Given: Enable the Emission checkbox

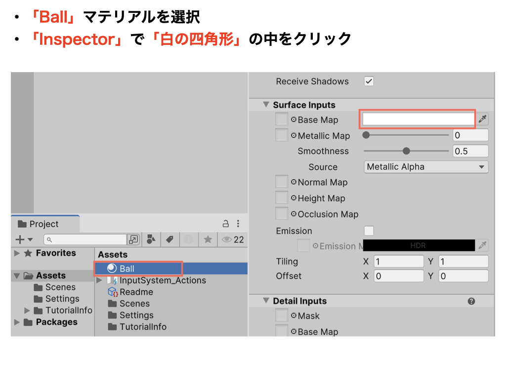Looking at the screenshot, I should (369, 231).
